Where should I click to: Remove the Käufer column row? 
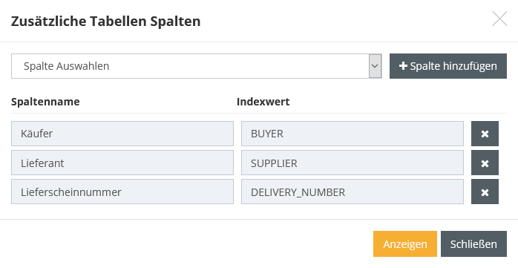[x=485, y=134]
